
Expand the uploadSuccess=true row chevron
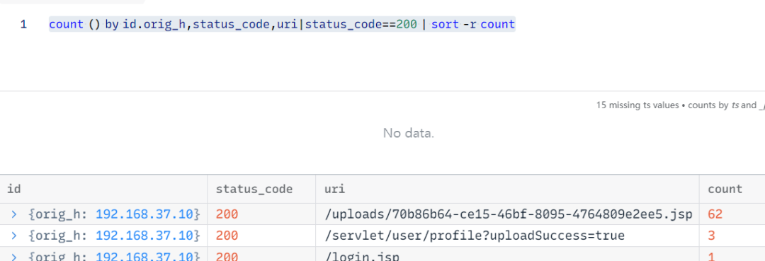[14, 236]
